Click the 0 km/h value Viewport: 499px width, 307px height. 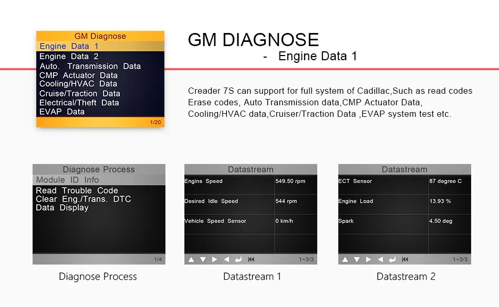point(284,221)
